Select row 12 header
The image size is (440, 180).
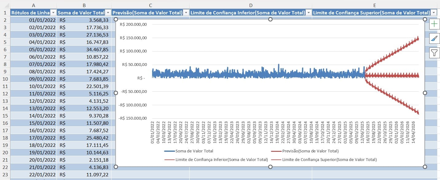(x=5, y=93)
